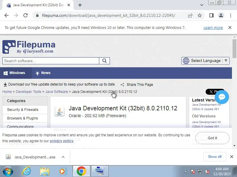Image resolution: width=237 pixels, height=177 pixels.
Task: Click the network tray icon
Action: pos(200,171)
